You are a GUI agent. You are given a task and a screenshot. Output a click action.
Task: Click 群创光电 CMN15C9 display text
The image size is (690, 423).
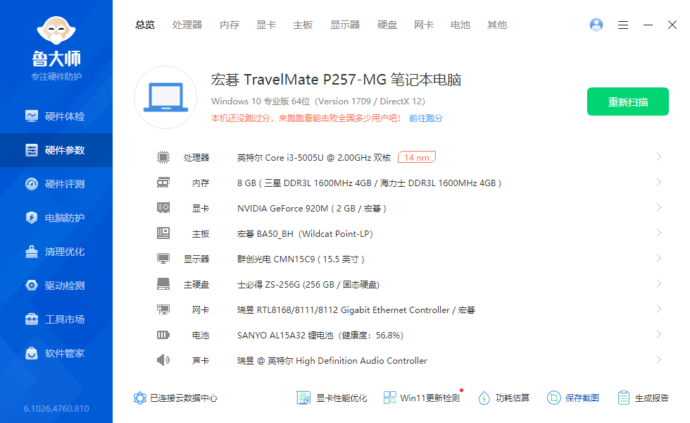click(301, 259)
